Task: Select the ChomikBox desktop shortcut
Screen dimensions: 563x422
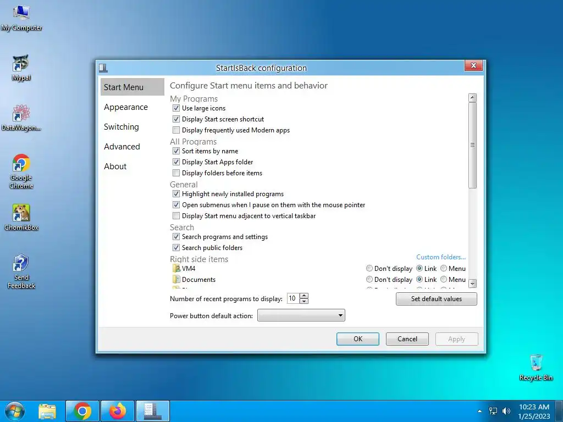Action: coord(21,218)
